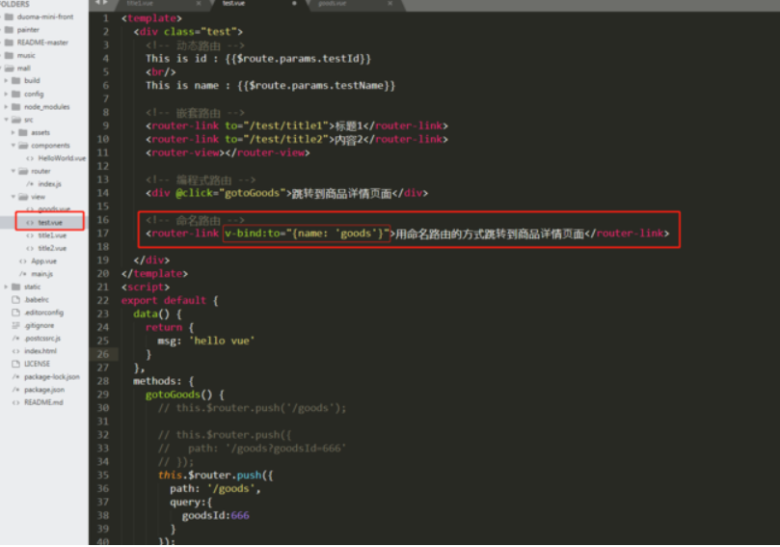Close the title1.vue tab
The height and width of the screenshot is (547, 780).
(x=199, y=4)
